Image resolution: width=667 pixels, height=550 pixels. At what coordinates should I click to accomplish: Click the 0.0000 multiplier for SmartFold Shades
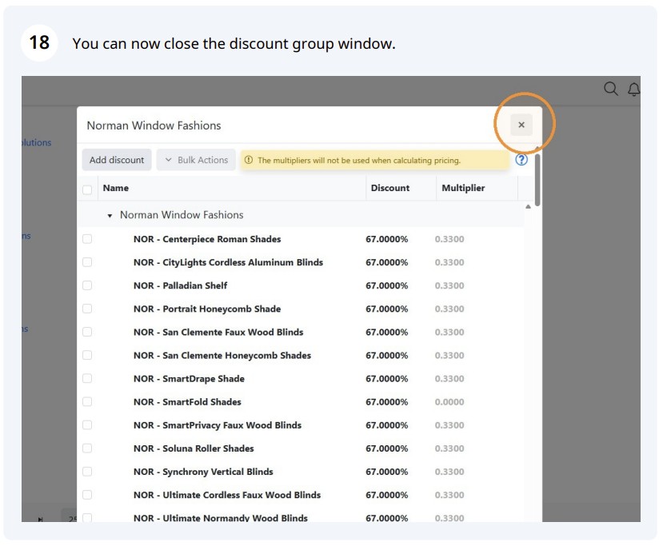pyautogui.click(x=449, y=402)
